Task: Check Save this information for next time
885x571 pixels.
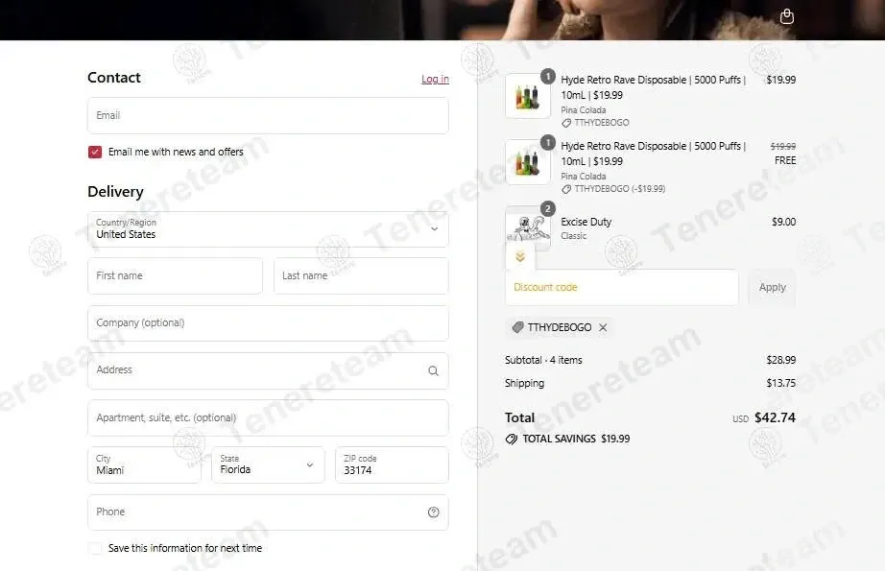Action: click(95, 548)
